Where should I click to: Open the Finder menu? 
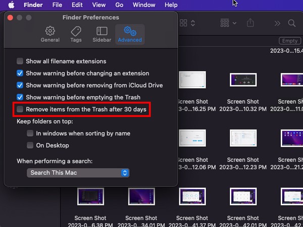[x=33, y=5]
